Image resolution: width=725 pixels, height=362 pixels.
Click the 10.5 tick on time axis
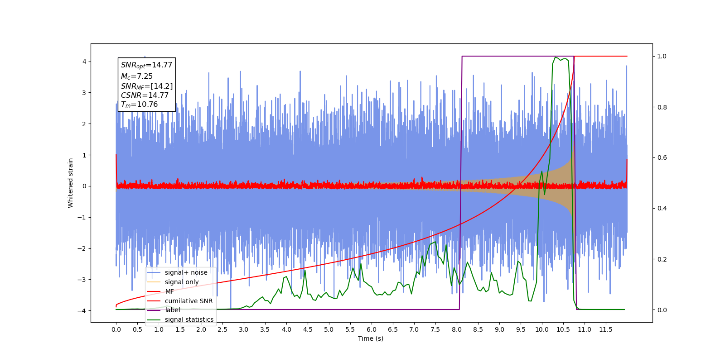(x=563, y=329)
